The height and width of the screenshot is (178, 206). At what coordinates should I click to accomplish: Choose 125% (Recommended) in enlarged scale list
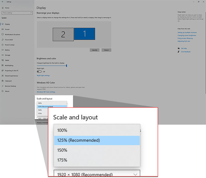pos(97,140)
